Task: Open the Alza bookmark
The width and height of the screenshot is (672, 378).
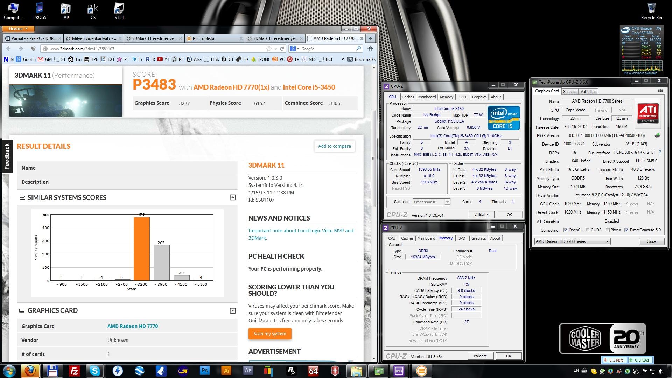Action: pyautogui.click(x=194, y=59)
